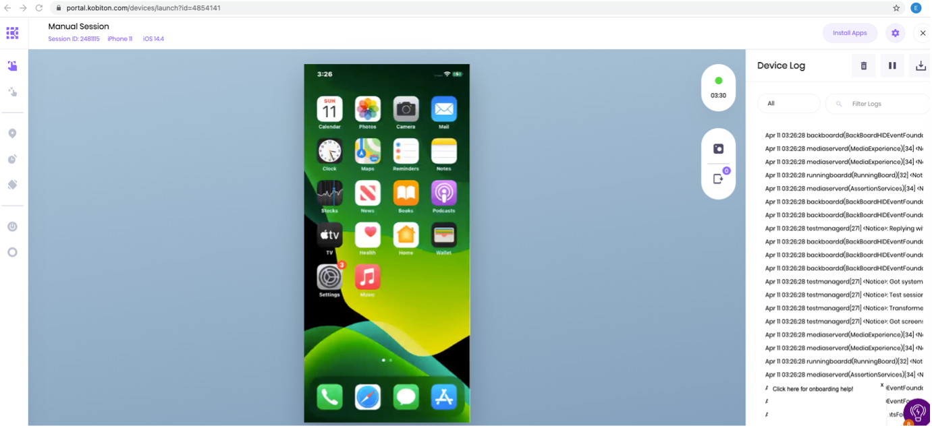Screen dimensions: 932x428
Task: Open the Photos app icon
Action: tap(368, 109)
